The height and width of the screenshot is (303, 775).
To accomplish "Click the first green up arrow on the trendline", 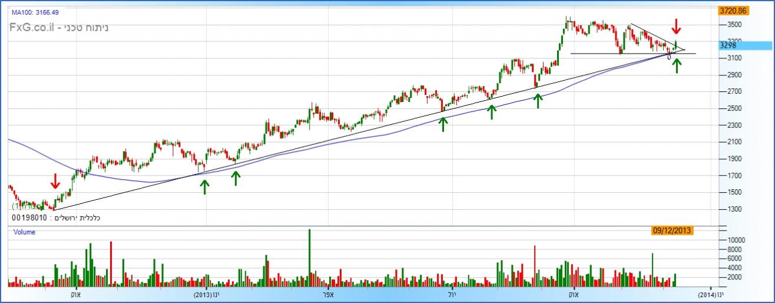I will point(204,186).
